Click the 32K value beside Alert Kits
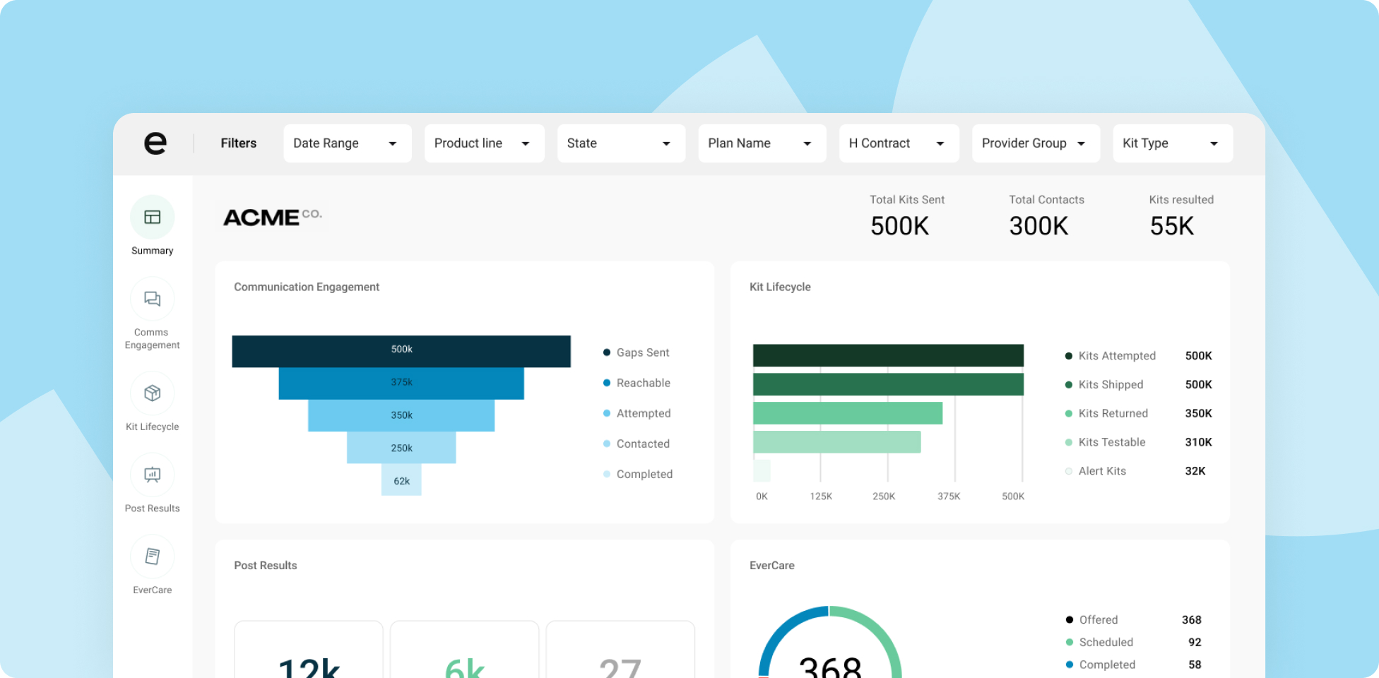 [1195, 471]
